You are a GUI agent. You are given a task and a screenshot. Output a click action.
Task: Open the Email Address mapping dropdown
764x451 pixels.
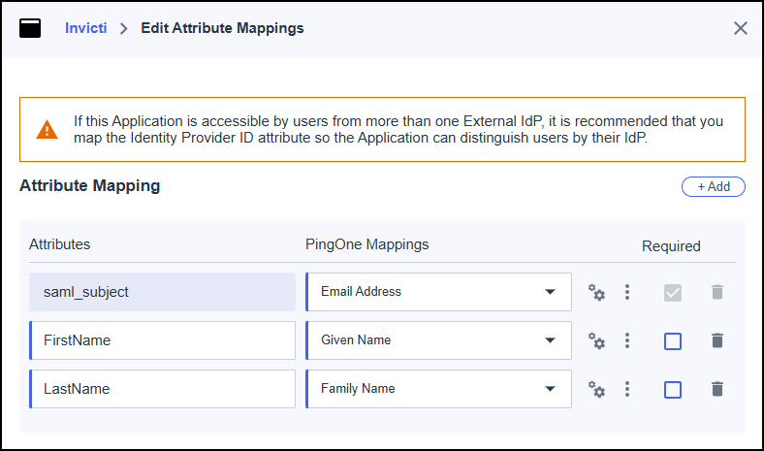tap(438, 292)
